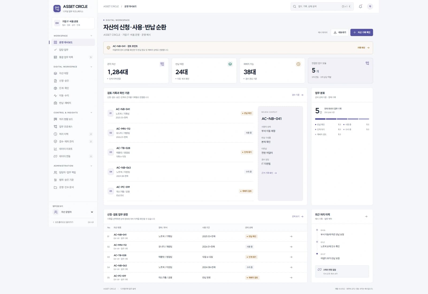Click the 범위·승인 기준 sliders icon
Image resolution: width=428 pixels, height=294 pixels.
[x=55, y=180]
